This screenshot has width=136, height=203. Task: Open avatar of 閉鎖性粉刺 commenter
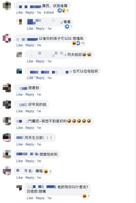click(7, 154)
